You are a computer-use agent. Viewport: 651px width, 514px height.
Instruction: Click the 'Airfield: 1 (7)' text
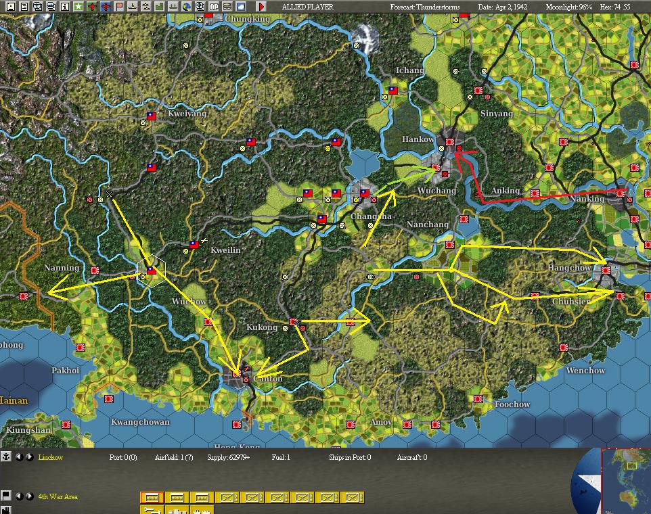coord(174,457)
